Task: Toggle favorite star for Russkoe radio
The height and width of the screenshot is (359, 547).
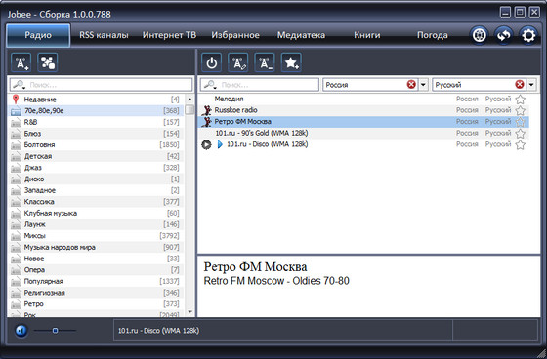Action: tap(520, 110)
